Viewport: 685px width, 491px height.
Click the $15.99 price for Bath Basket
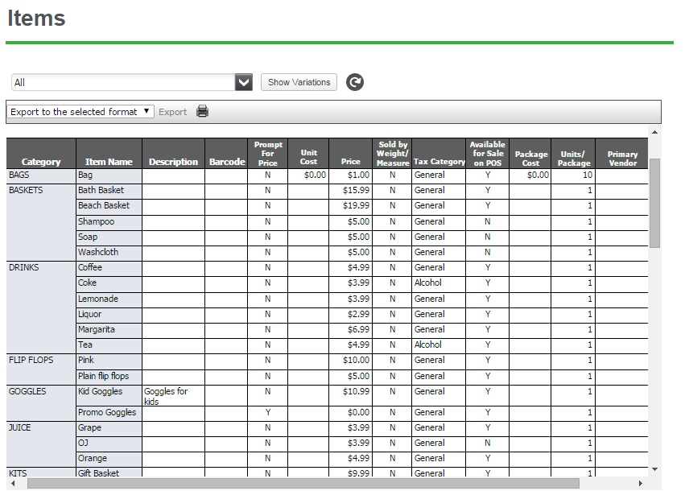pyautogui.click(x=356, y=190)
